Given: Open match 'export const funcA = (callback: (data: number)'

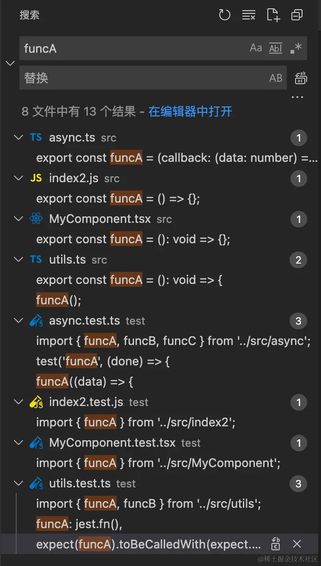Looking at the screenshot, I should click(x=177, y=158).
